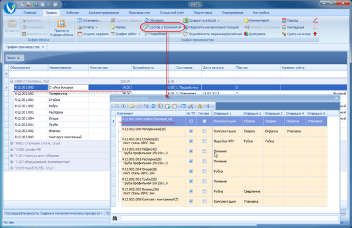Click the Заказ grouping button
This screenshot has width=352, height=228.
click(15, 58)
